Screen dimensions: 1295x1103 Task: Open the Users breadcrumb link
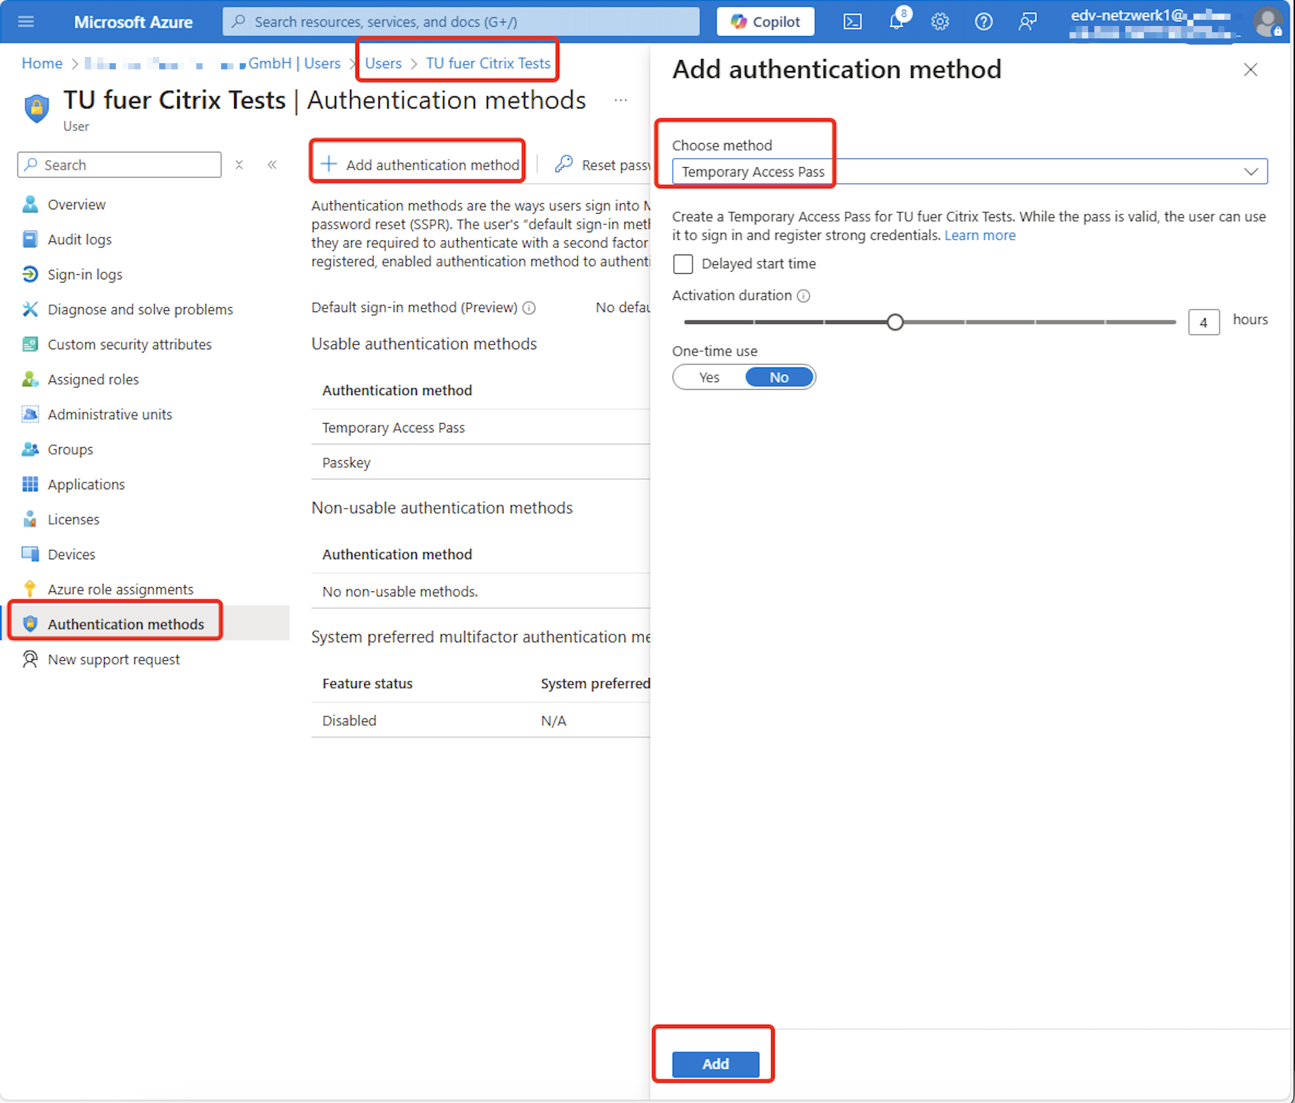point(383,63)
